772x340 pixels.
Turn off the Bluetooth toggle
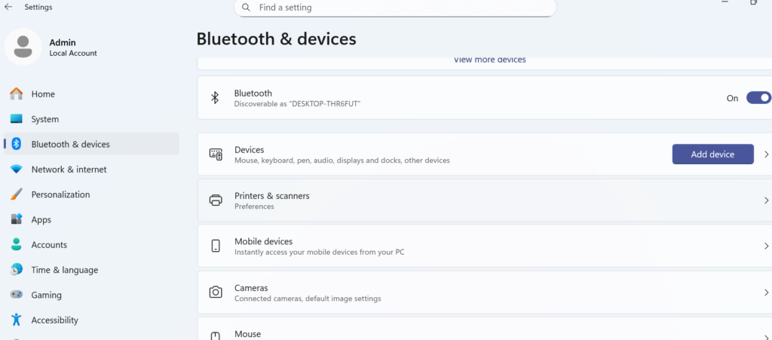(758, 98)
